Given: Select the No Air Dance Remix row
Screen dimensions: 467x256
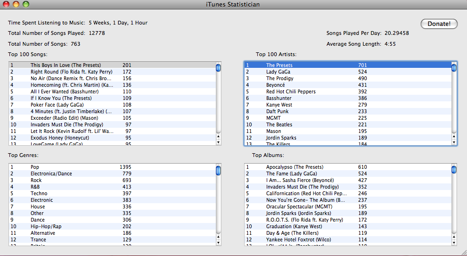Looking at the screenshot, I should point(112,78).
